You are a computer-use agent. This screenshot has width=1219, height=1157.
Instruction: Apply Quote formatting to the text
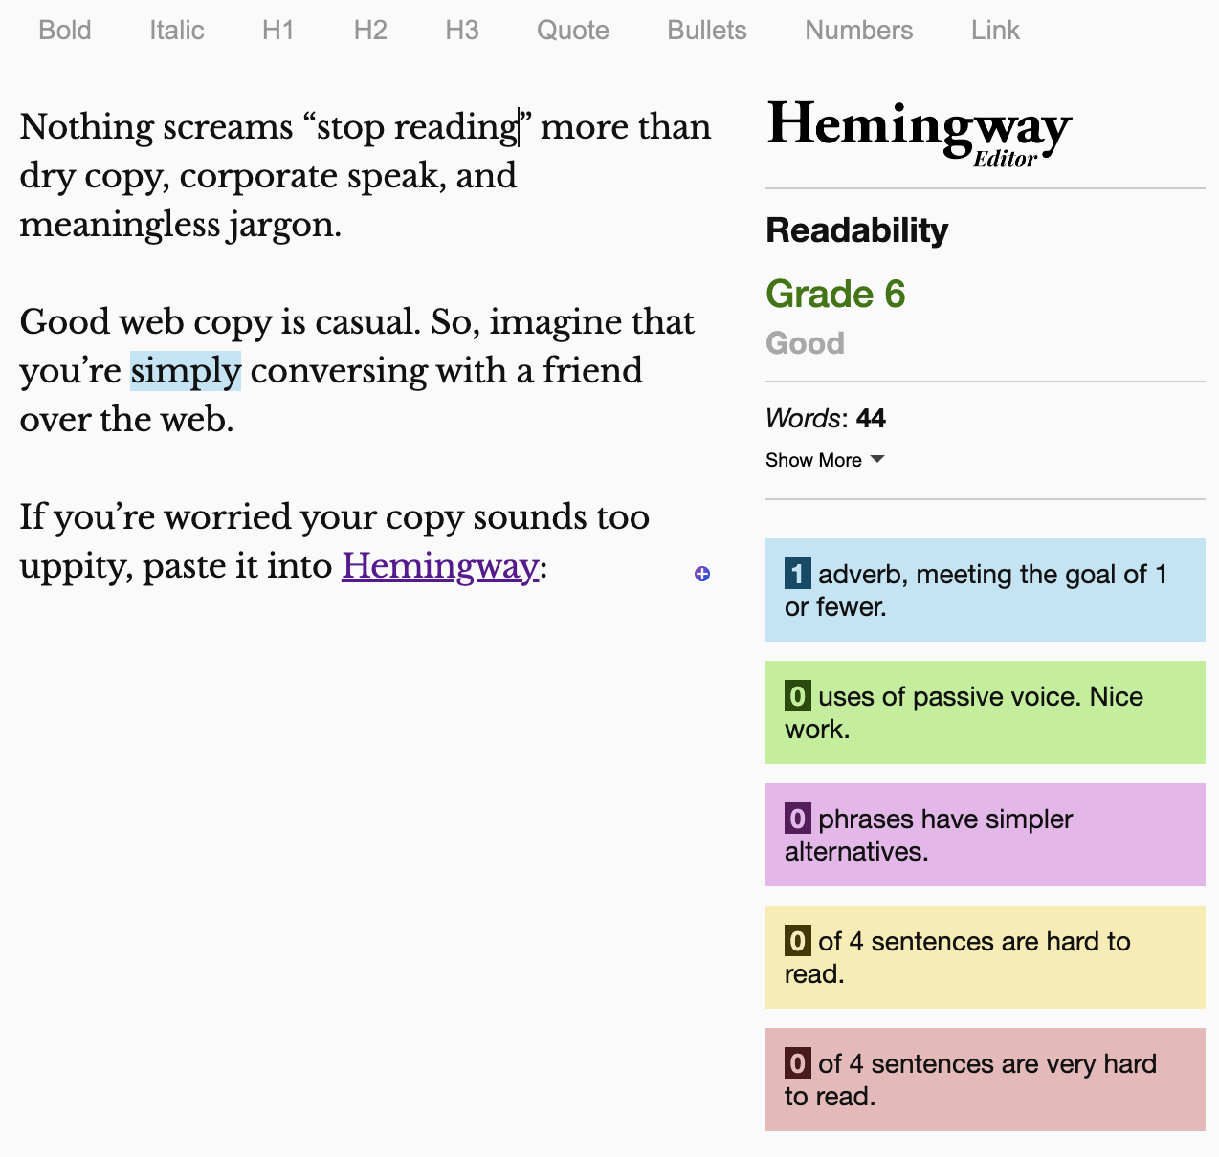[x=572, y=30]
